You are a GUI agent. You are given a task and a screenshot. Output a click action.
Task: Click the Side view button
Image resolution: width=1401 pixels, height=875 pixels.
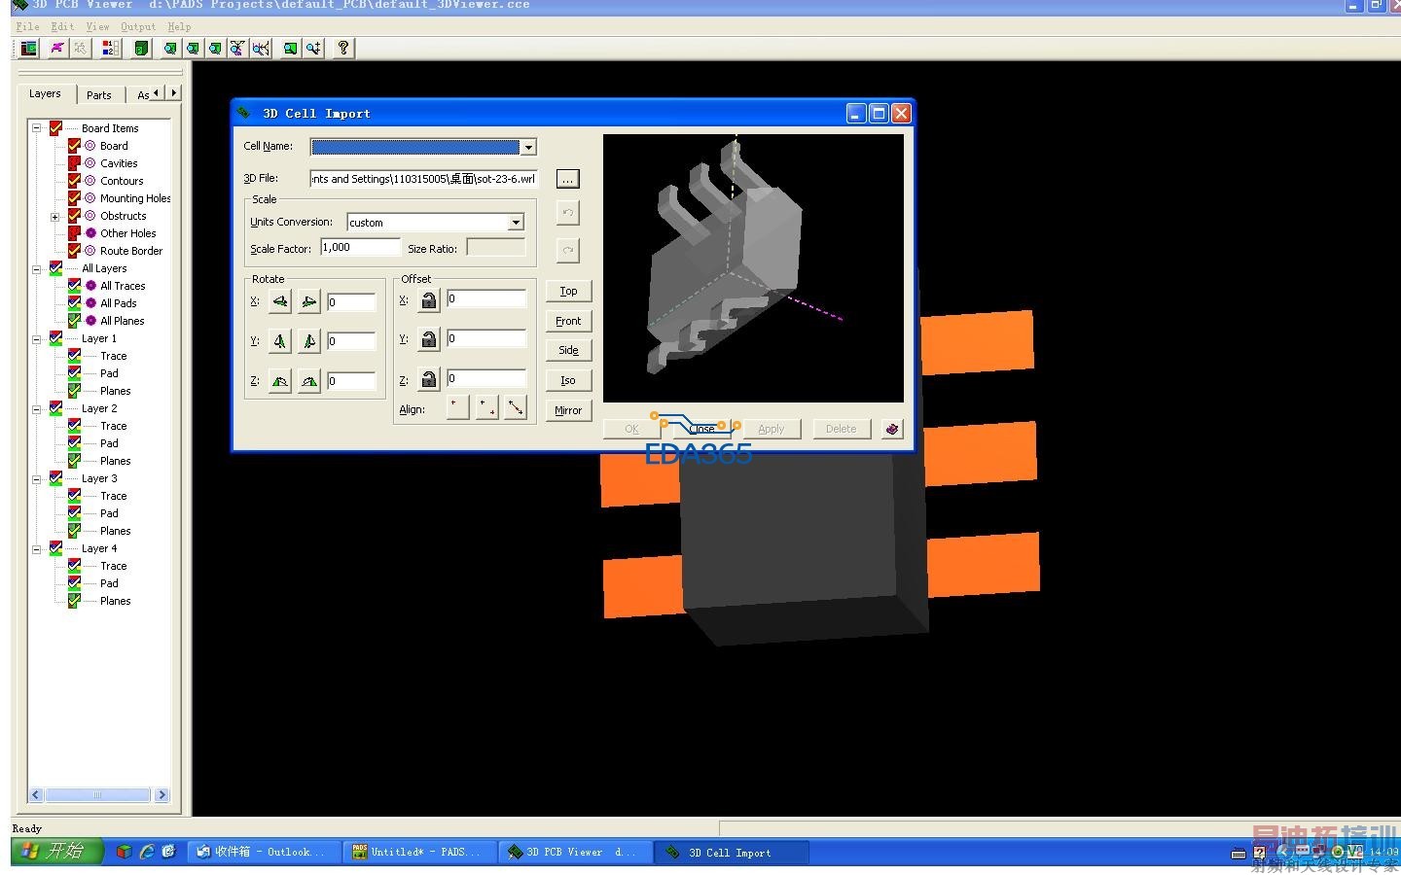568,350
